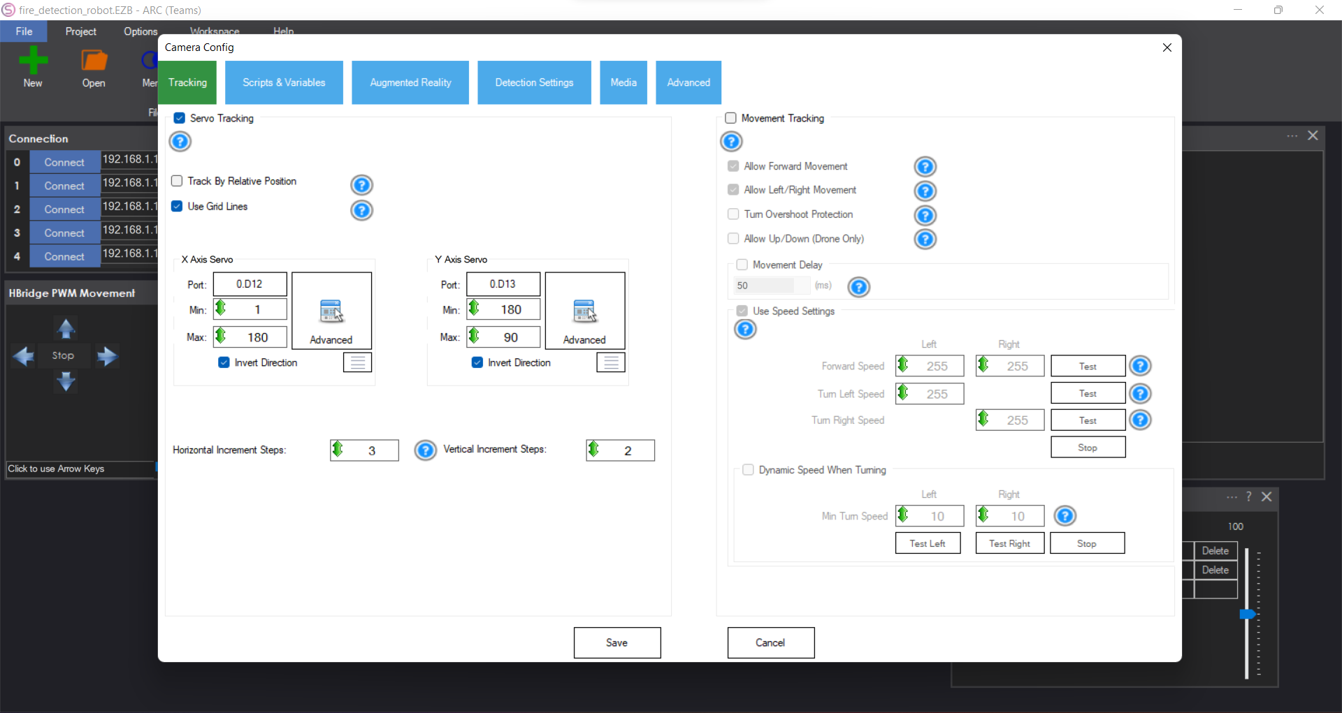This screenshot has width=1342, height=713.
Task: Open the Detection Settings tab
Action: tap(534, 82)
